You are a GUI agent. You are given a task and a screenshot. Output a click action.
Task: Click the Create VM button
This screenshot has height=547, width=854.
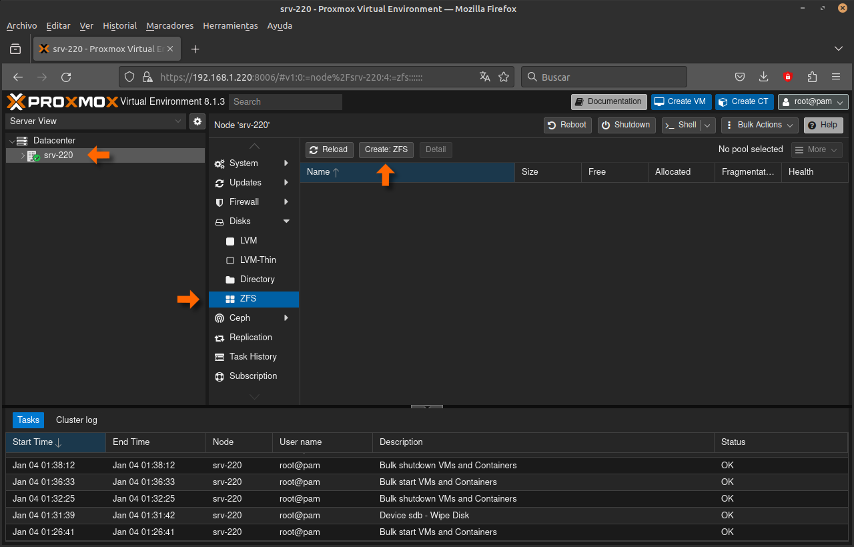tap(681, 102)
